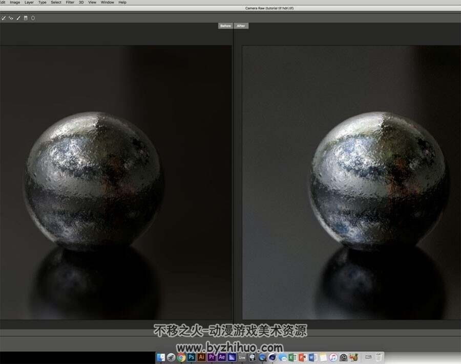Select the Adjustment Brush tool

(x=18, y=18)
